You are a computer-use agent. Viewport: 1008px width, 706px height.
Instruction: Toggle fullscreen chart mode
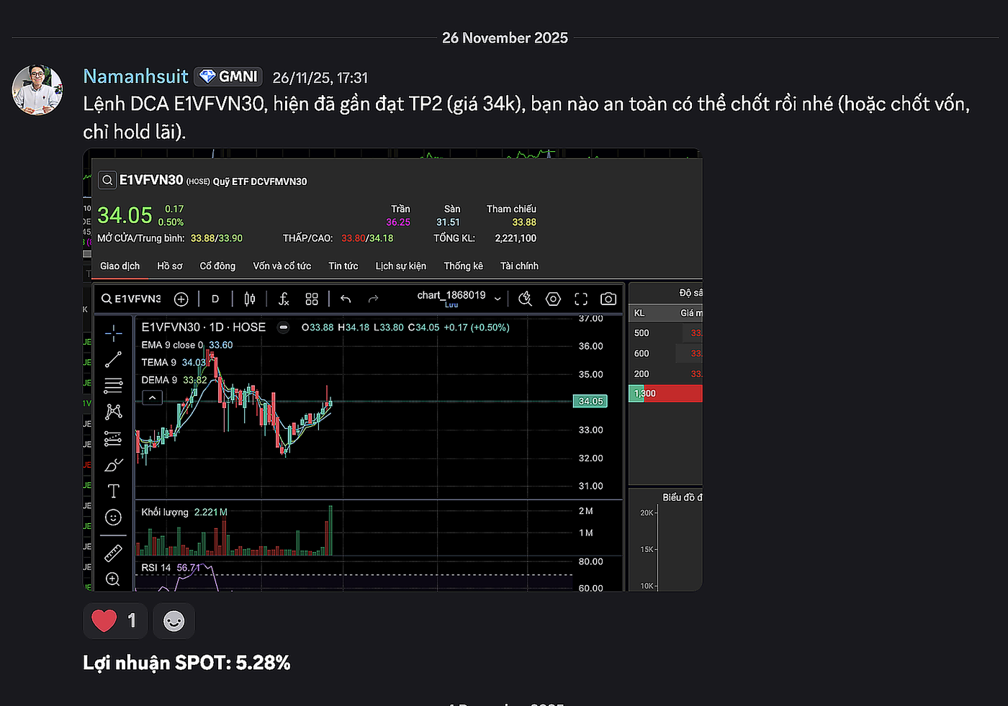[581, 299]
